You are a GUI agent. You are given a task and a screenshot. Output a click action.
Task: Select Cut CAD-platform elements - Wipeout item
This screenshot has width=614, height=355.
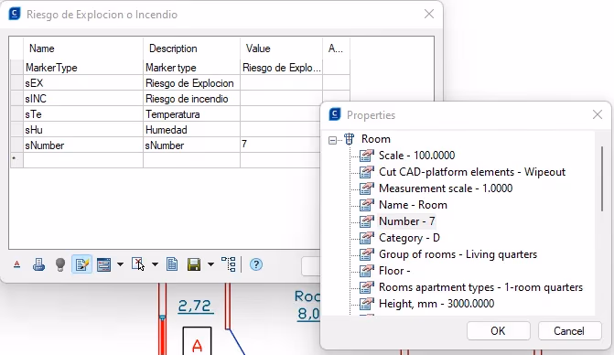[x=472, y=172]
